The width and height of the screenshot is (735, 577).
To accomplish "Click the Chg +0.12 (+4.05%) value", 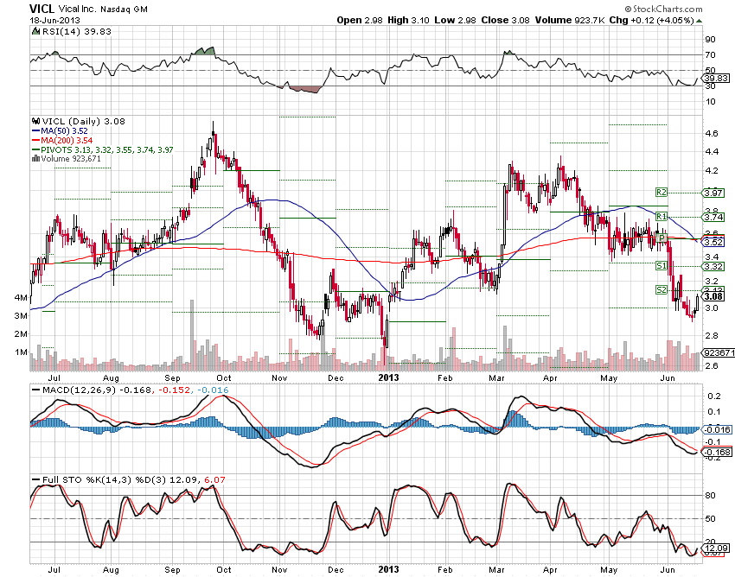I will (x=652, y=20).
